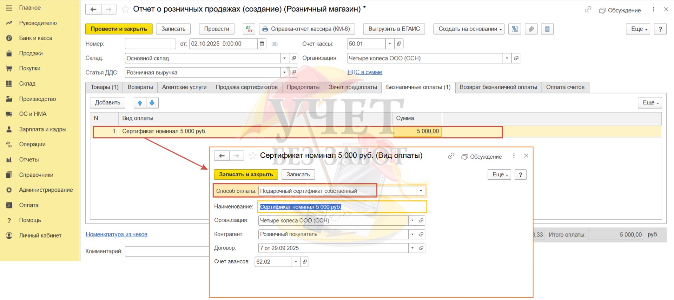This screenshot has width=674, height=300.
Task: Expand the Счет кассы dropdown
Action: pyautogui.click(x=390, y=44)
